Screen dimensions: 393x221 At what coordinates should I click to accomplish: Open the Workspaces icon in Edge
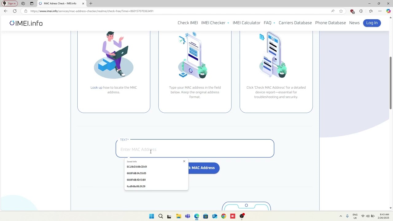pos(23,3)
